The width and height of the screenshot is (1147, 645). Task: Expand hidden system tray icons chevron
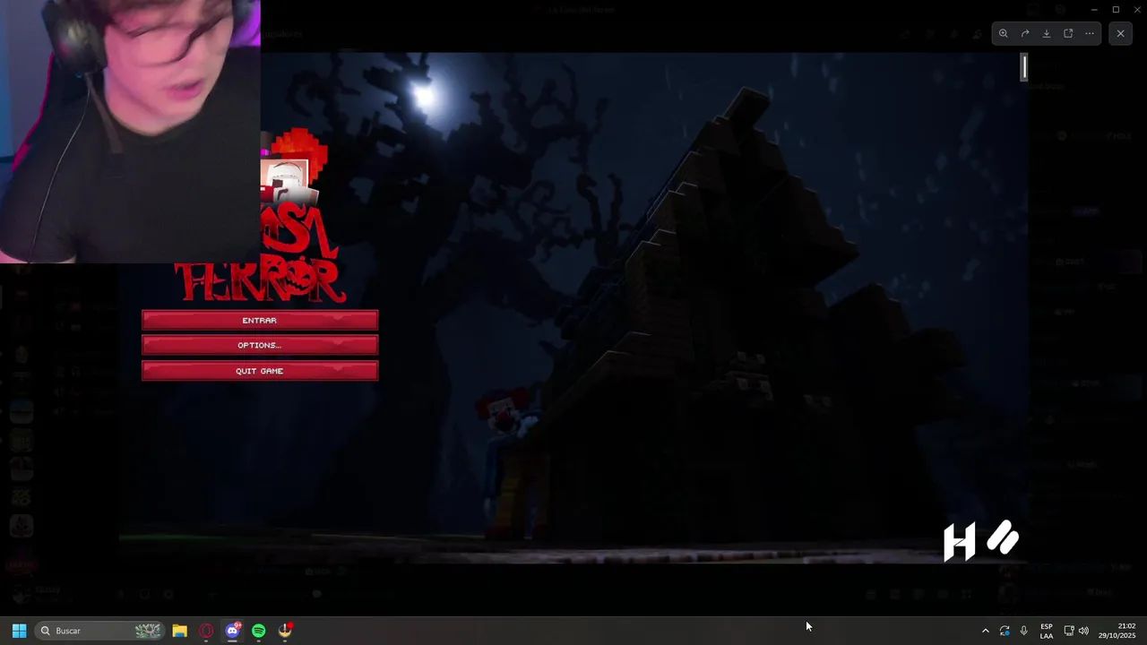pos(986,631)
